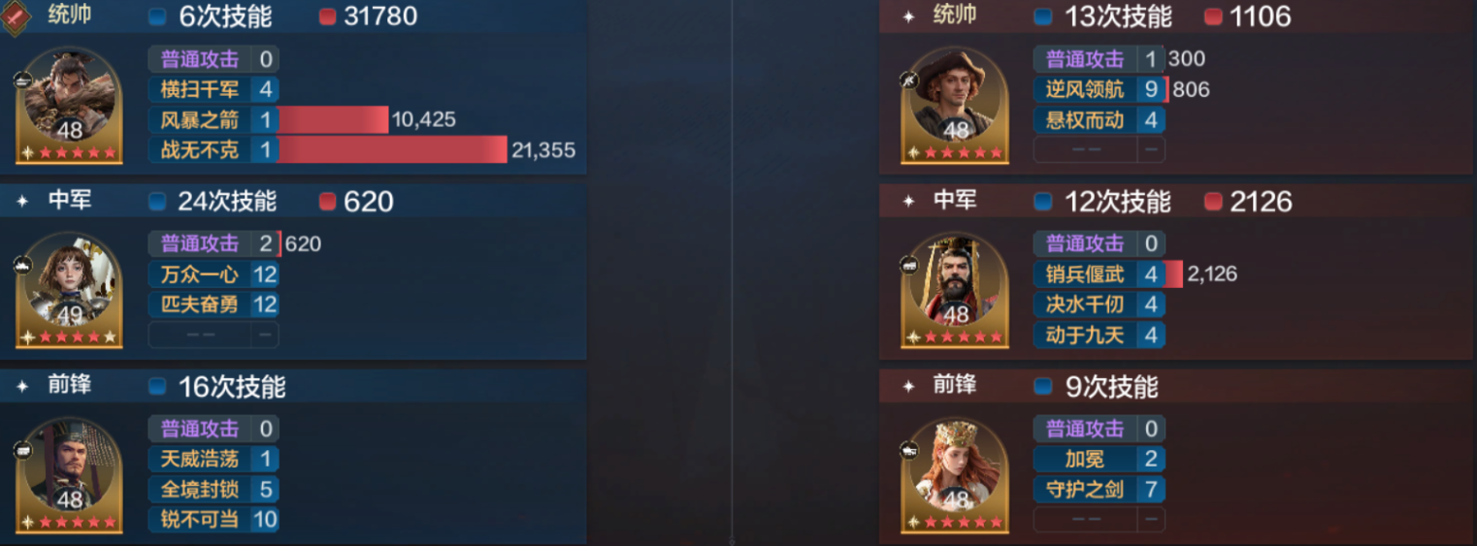Click the 21,355 red damage bar
This screenshot has height=546, width=1477.
coord(393,150)
